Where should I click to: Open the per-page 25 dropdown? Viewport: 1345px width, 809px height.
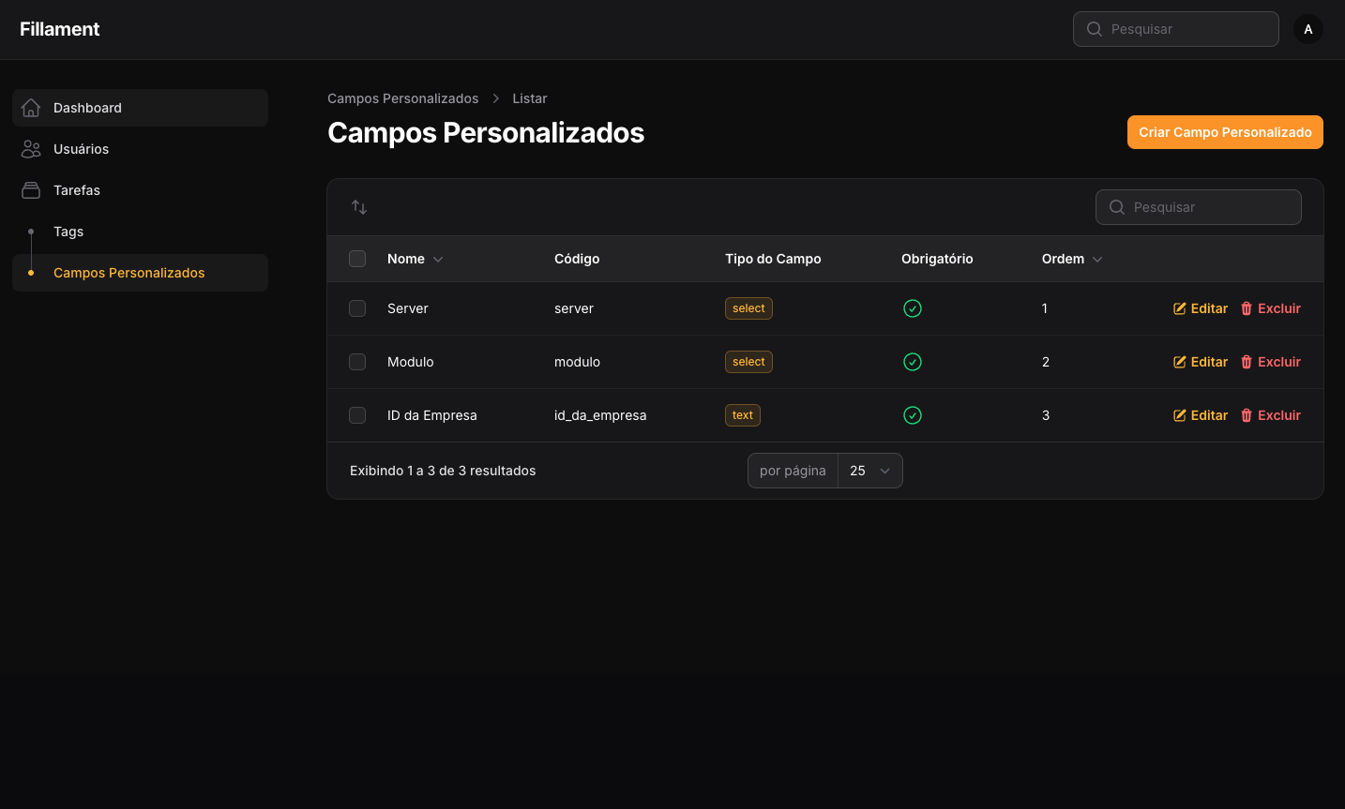coord(869,471)
